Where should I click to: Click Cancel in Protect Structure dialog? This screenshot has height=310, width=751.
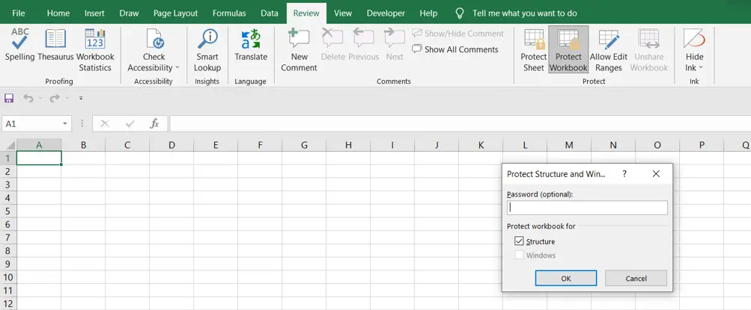click(636, 278)
